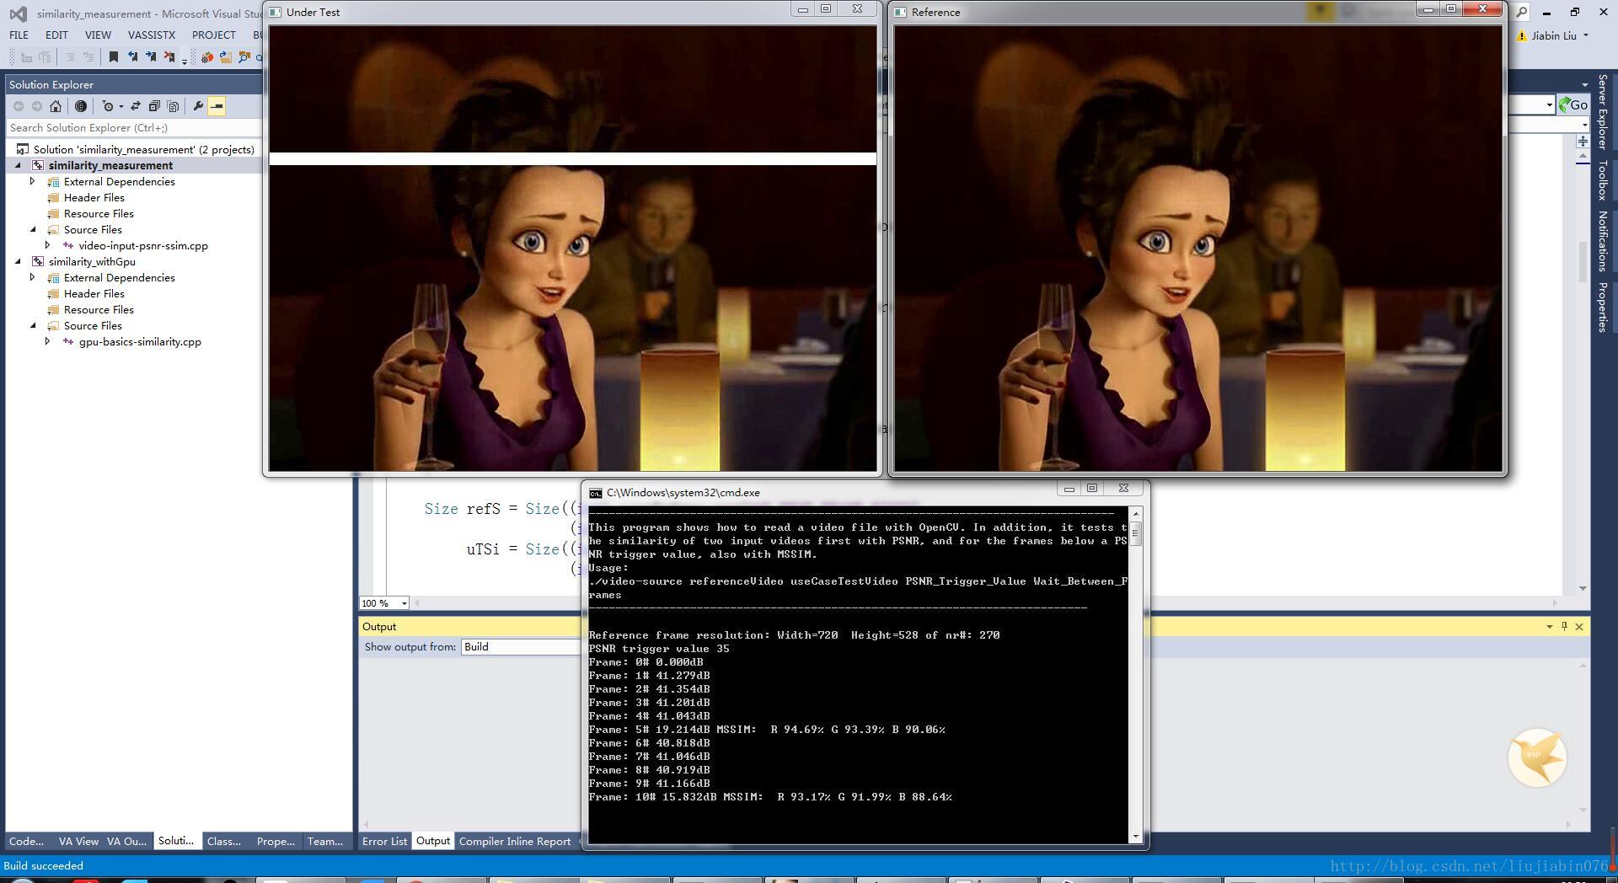Expand the video-input-psnr-ssim.cpp node
This screenshot has width=1618, height=883.
(48, 246)
